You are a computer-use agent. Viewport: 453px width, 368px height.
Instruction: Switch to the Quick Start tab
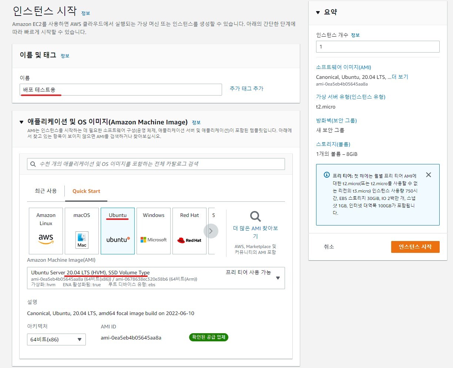point(86,191)
